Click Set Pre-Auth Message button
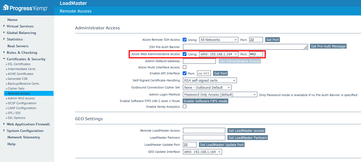361x162 pixels. [x=328, y=46]
